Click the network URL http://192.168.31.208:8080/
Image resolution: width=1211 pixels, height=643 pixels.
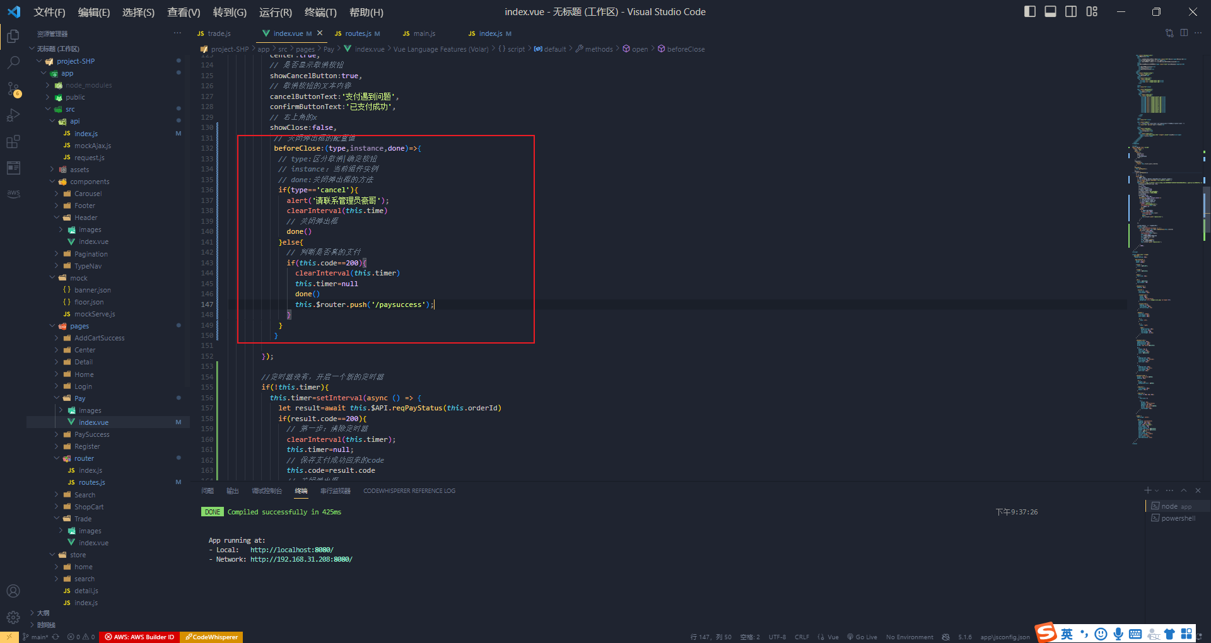tap(301, 559)
